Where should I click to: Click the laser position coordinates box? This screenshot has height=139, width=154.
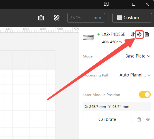[117, 106]
